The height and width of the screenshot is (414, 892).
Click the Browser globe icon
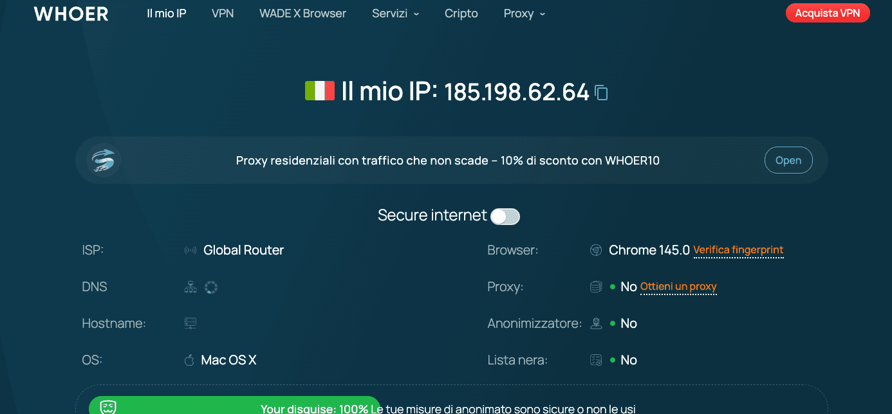point(595,250)
